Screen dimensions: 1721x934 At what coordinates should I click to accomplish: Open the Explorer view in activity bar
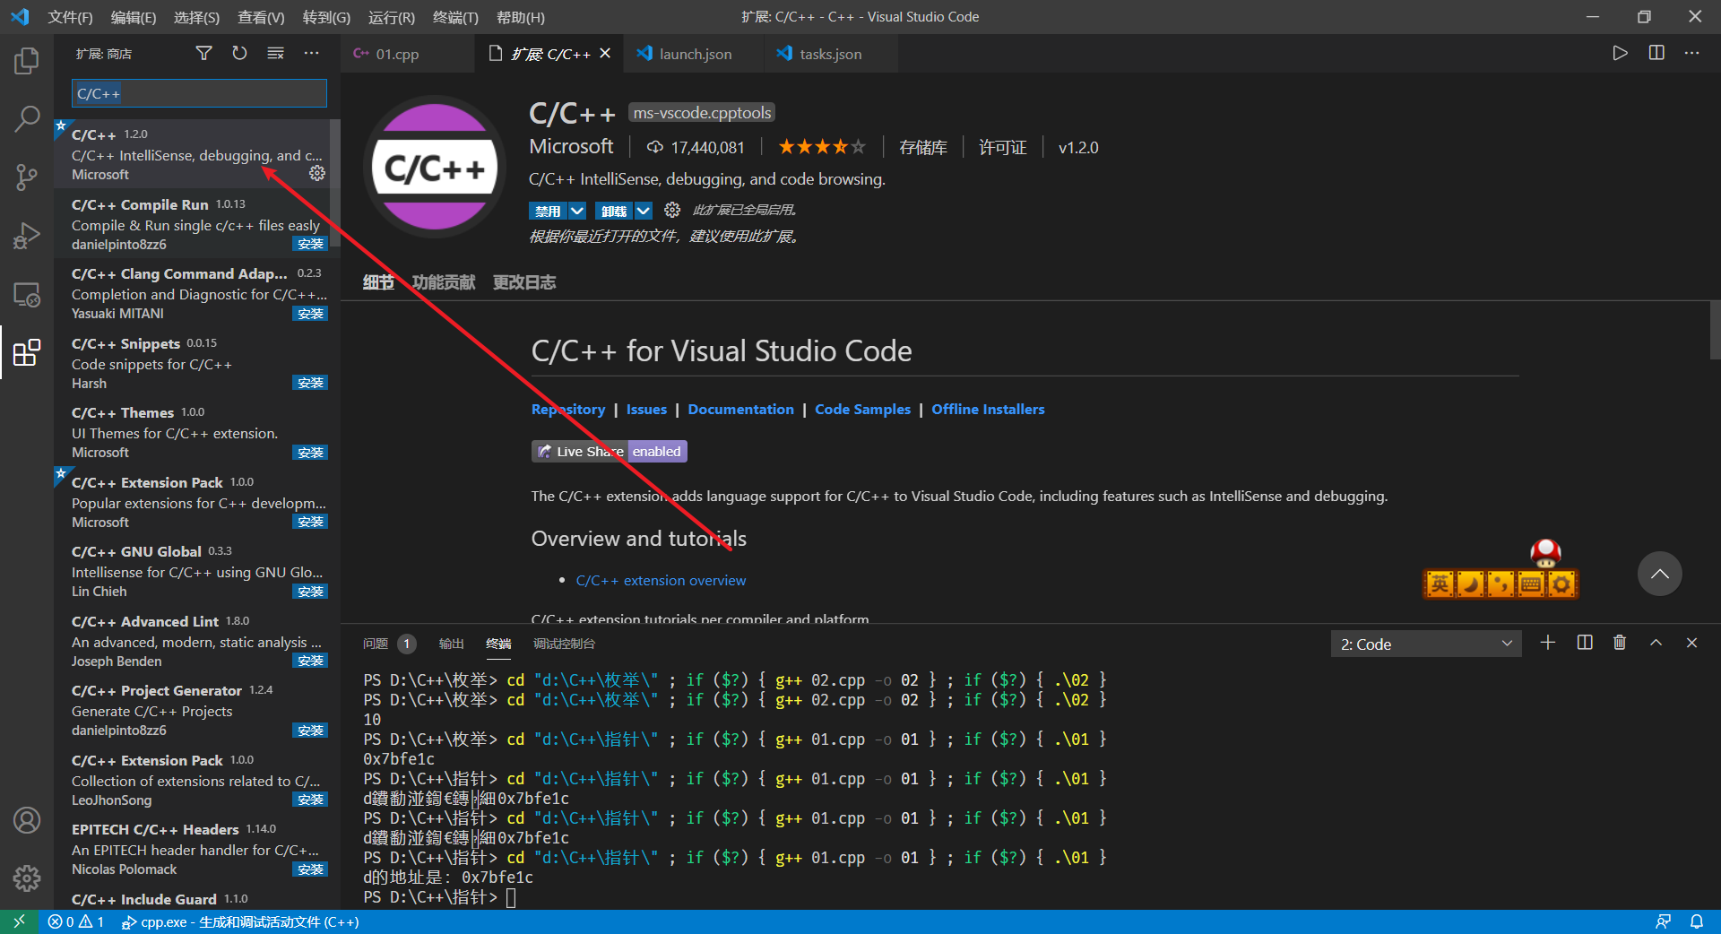pyautogui.click(x=27, y=61)
